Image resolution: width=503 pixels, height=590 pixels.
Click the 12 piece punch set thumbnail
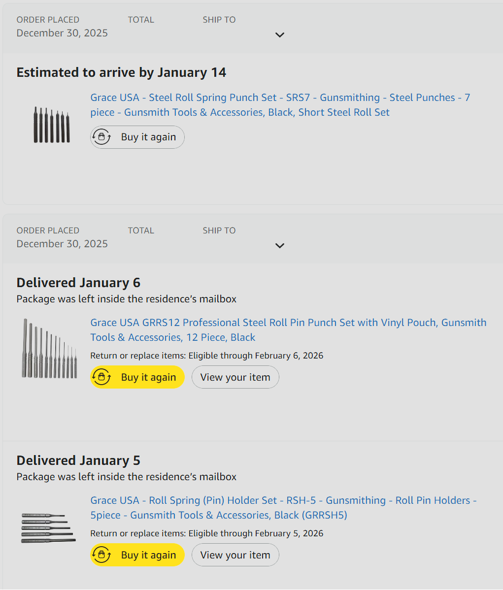point(49,349)
